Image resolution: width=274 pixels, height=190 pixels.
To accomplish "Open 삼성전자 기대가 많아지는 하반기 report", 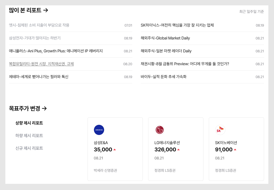I will point(35,38).
